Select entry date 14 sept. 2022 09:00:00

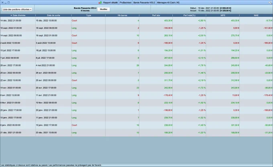(11, 36)
